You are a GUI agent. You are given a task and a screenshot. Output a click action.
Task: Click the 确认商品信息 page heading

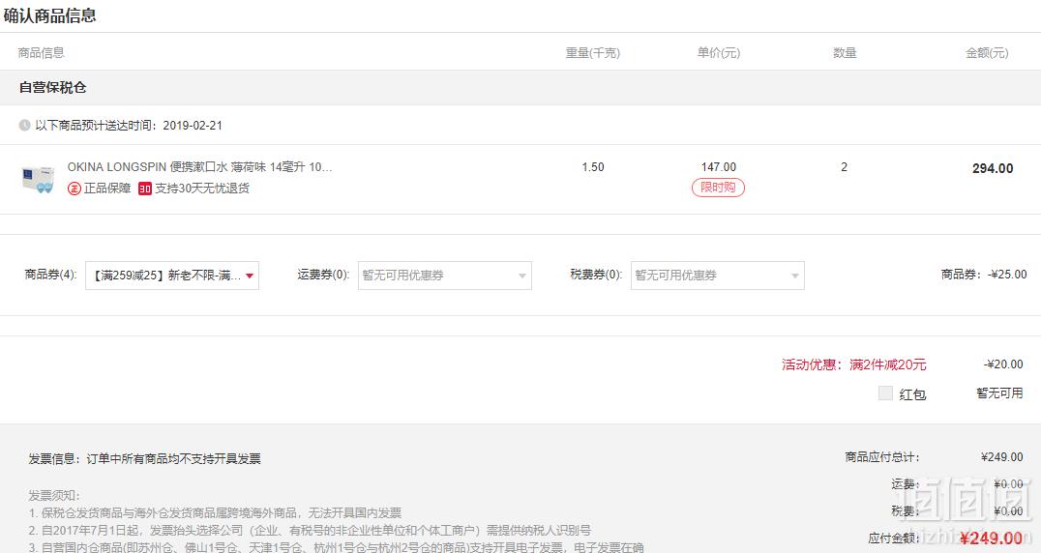tap(49, 15)
